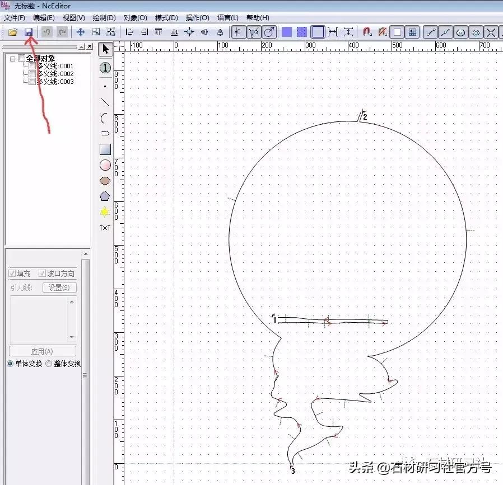Select the 整体变换 radio button
This screenshot has width=503, height=485.
[49, 364]
